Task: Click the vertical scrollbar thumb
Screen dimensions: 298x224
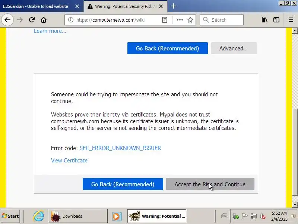Action: (295, 152)
